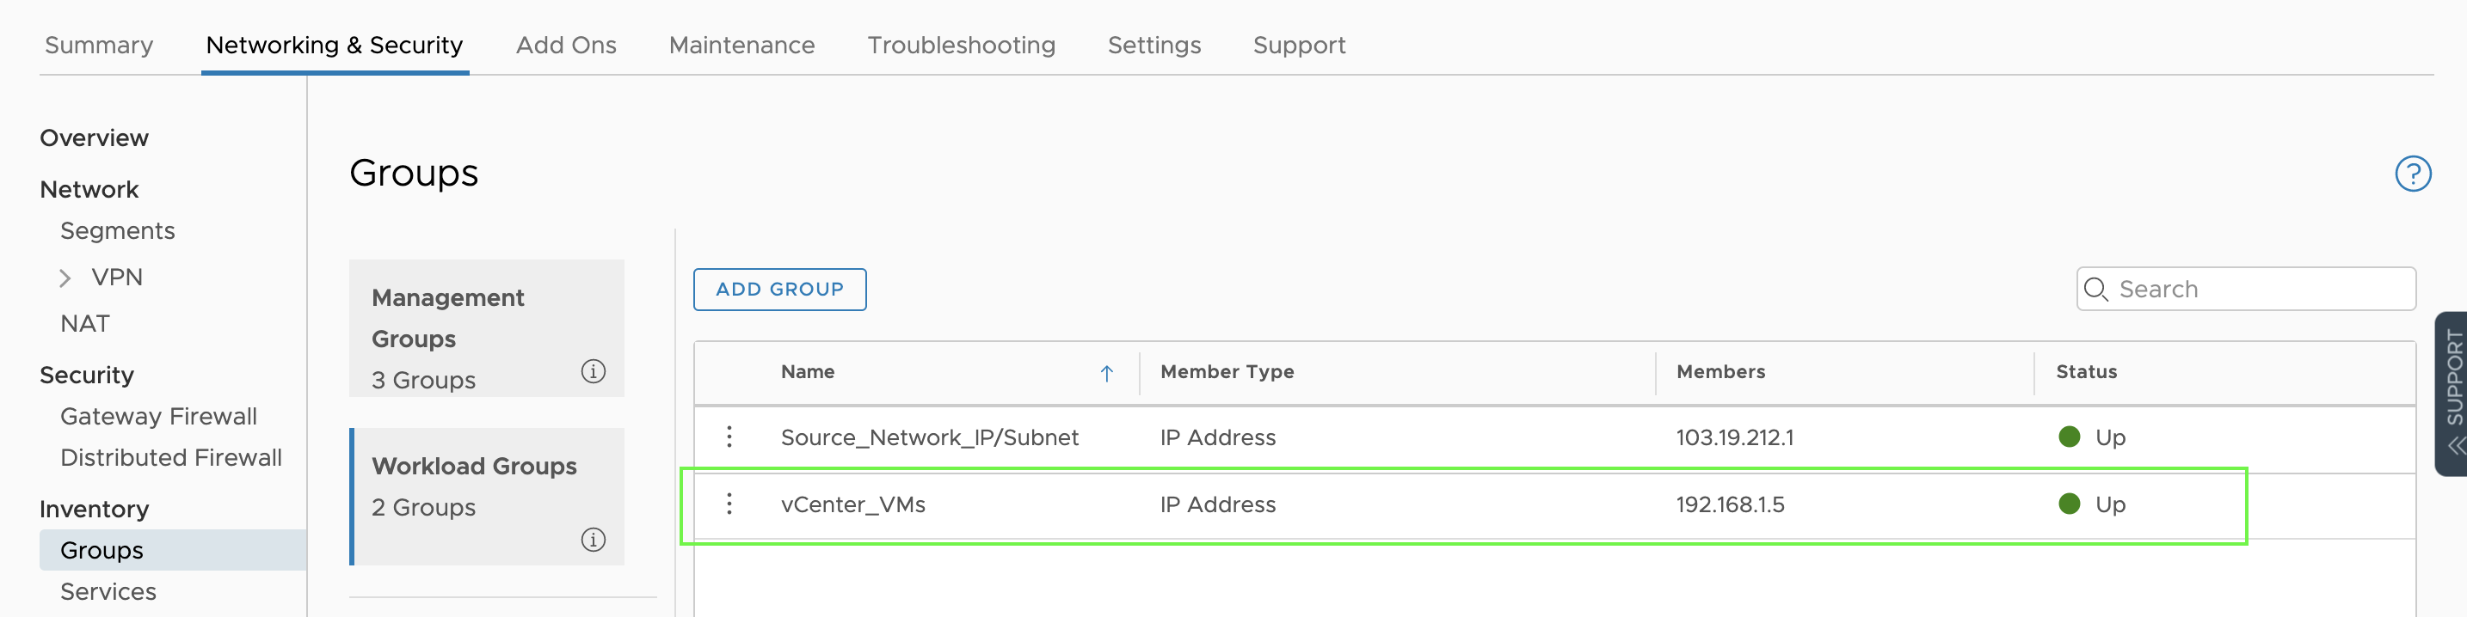Click the green status dot for vCenter_VMs
The width and height of the screenshot is (2467, 617).
[x=2070, y=504]
